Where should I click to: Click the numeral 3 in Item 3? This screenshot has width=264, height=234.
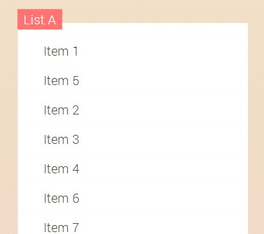coord(76,139)
